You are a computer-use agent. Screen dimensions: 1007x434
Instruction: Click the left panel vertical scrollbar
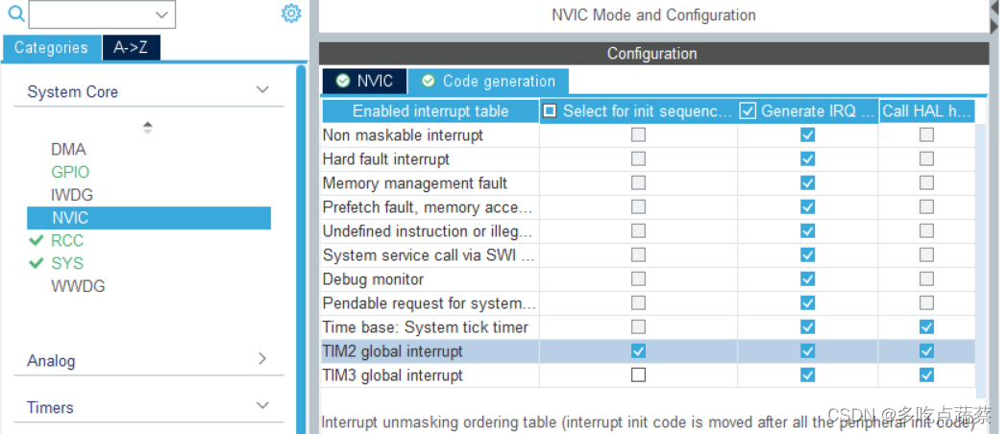(x=301, y=249)
